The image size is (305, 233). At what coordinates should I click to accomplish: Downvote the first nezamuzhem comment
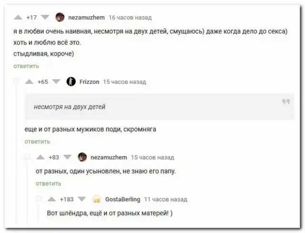pyautogui.click(x=45, y=17)
